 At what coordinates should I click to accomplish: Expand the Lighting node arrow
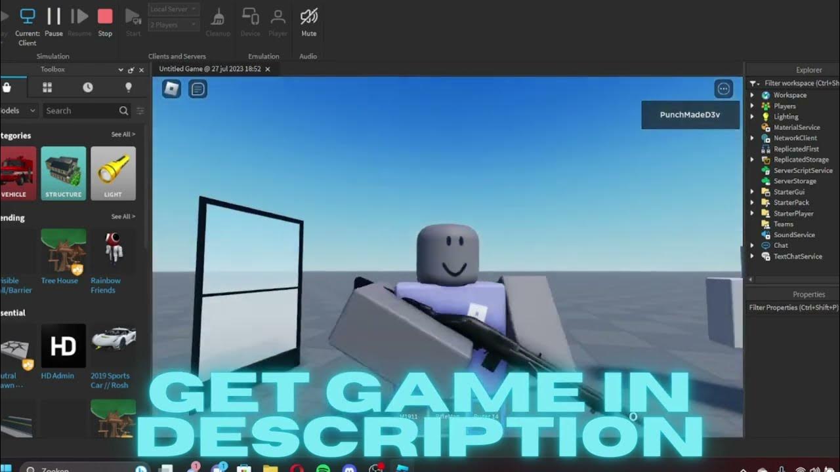coord(752,117)
